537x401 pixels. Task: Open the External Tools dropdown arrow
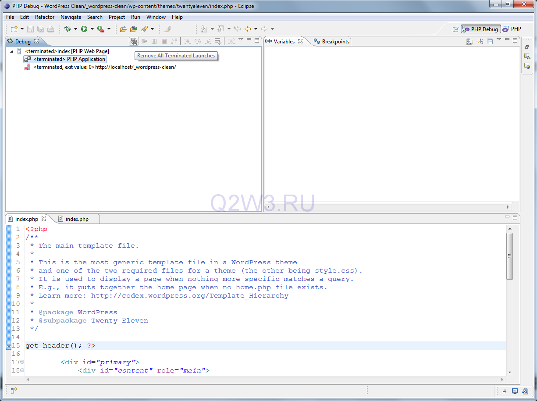point(109,29)
